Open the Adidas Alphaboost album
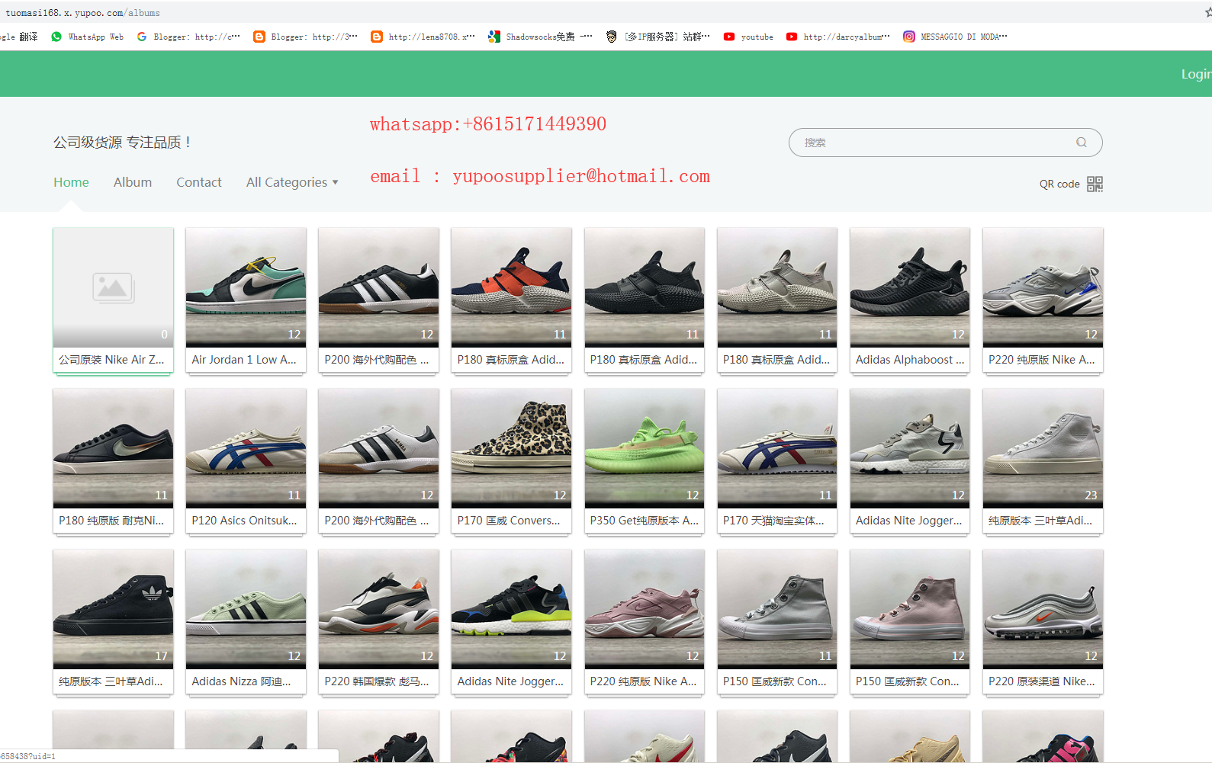Viewport: 1212px width, 763px height. (910, 300)
